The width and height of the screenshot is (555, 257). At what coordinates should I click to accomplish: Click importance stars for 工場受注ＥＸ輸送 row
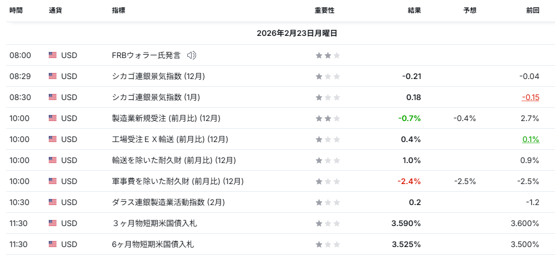click(x=328, y=139)
